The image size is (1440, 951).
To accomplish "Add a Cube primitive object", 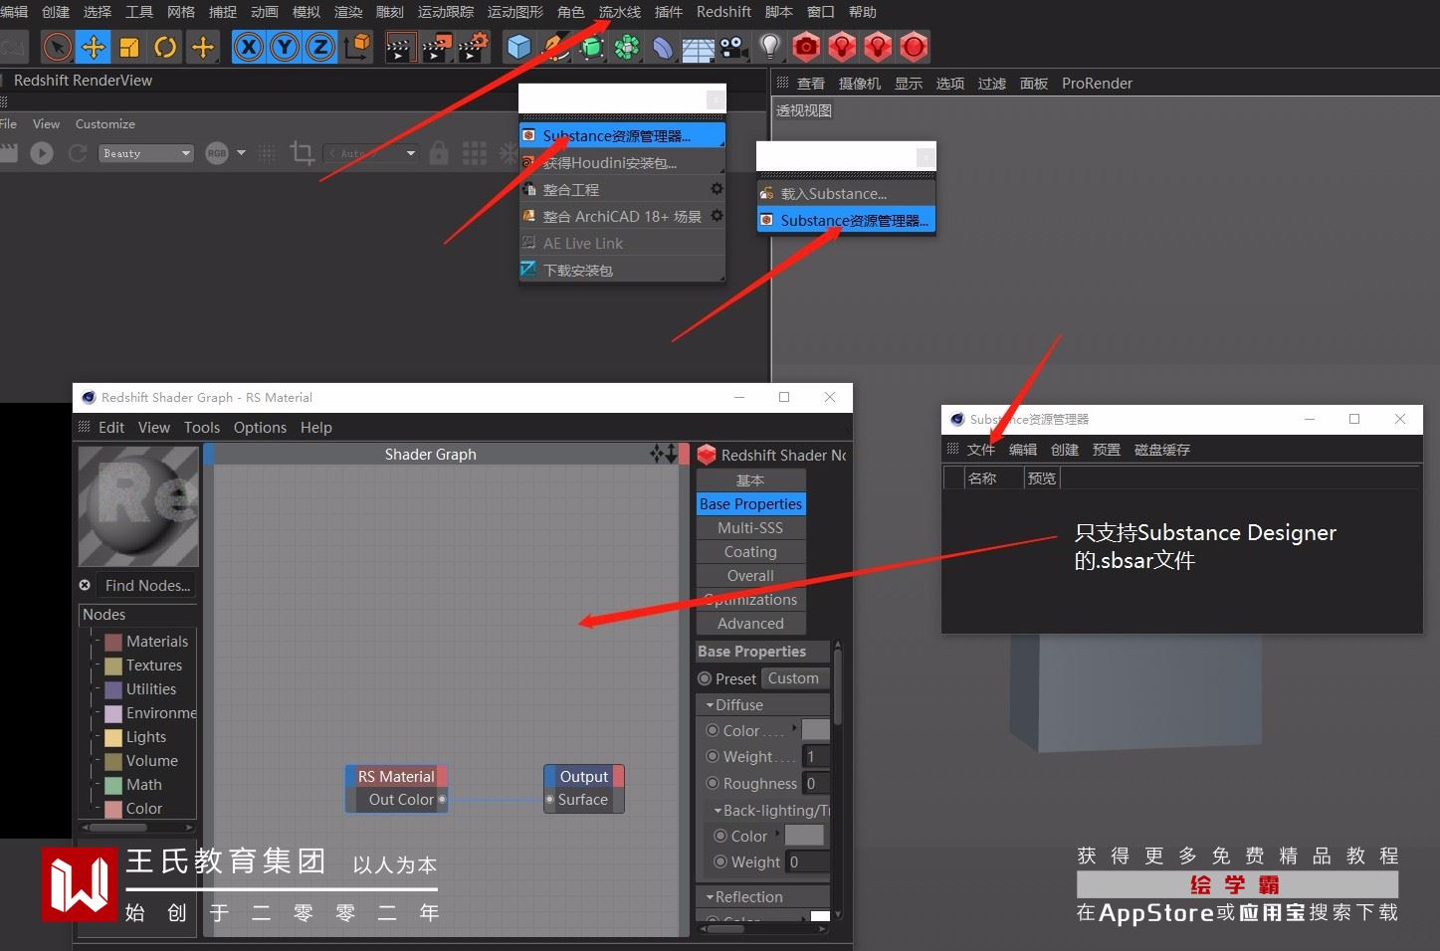I will point(518,47).
